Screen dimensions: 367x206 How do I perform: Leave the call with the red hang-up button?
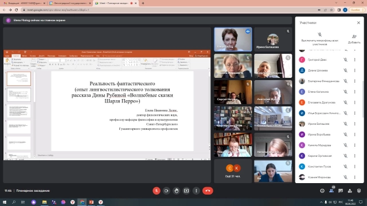coord(208,191)
